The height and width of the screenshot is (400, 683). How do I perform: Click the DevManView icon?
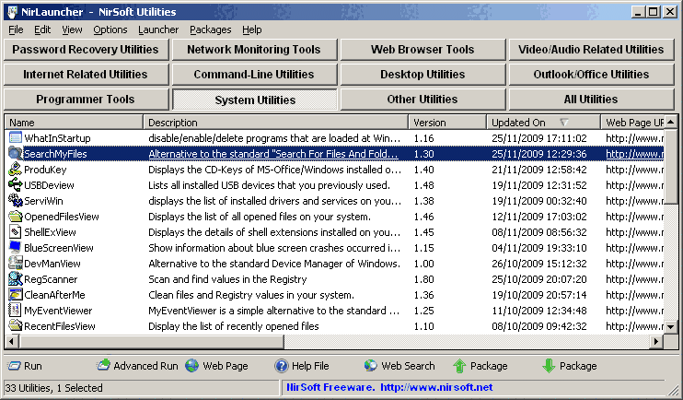coord(16,264)
